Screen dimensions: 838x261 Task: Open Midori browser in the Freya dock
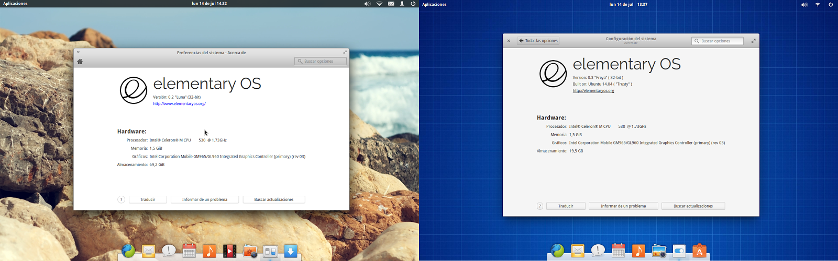[558, 251]
